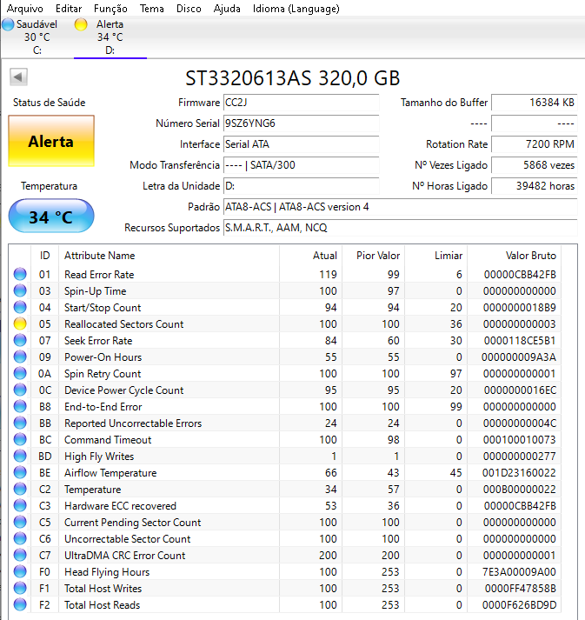This screenshot has width=585, height=620.
Task: Click the yellow Alerta health status button
Action: [51, 141]
